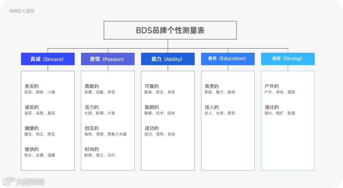This screenshot has height=188, width=343.
Task: Click the '活力的' heading
Action: (92, 107)
